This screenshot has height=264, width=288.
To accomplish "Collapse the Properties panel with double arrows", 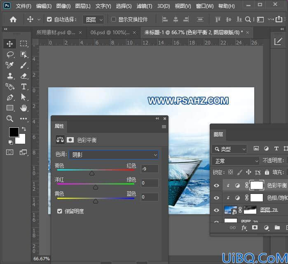I will point(157,119).
